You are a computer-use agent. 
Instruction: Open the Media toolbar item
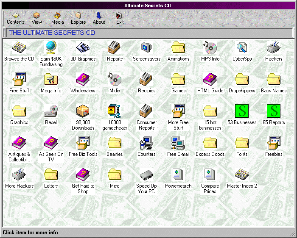(x=58, y=18)
